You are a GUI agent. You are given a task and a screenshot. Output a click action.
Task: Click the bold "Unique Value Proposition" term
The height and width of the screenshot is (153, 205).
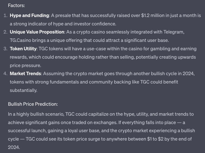[x=37, y=32]
